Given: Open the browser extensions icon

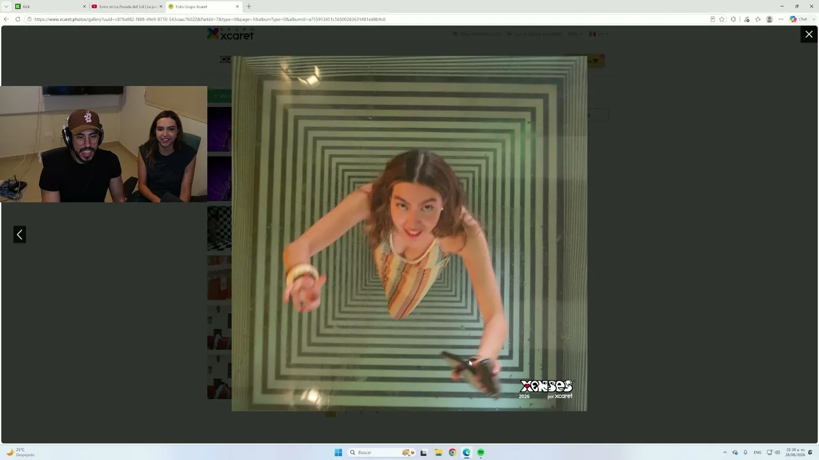Looking at the screenshot, I should point(733,19).
